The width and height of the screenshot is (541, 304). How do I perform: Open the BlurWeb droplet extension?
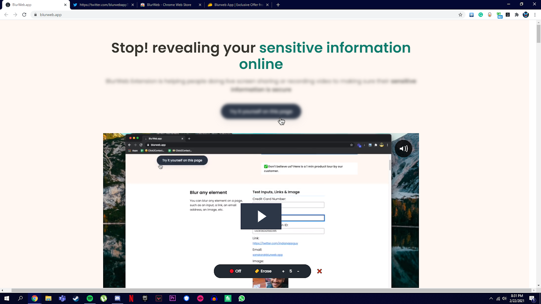tap(508, 15)
